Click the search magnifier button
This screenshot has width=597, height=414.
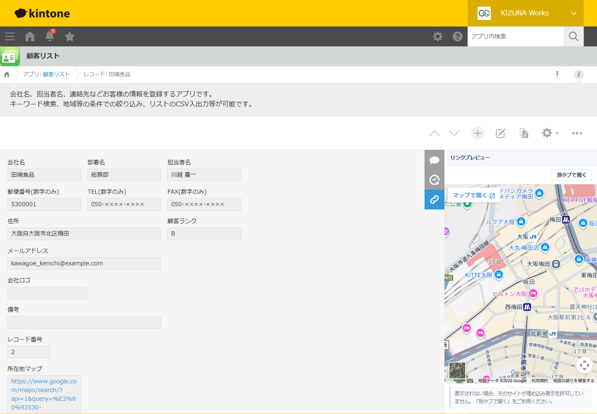[574, 36]
